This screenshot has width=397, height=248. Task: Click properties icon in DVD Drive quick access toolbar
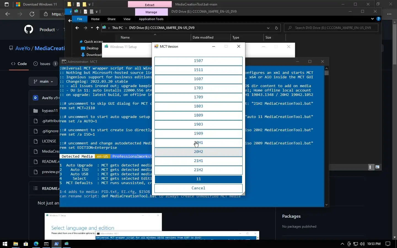(x=85, y=12)
